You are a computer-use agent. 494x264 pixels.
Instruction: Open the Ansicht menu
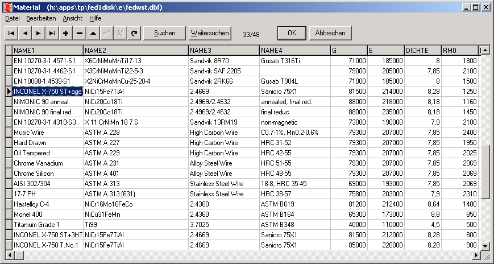click(73, 18)
